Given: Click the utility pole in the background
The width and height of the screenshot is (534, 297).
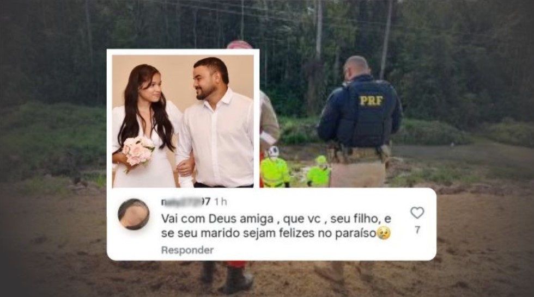Looking at the screenshot, I should click(386, 39).
